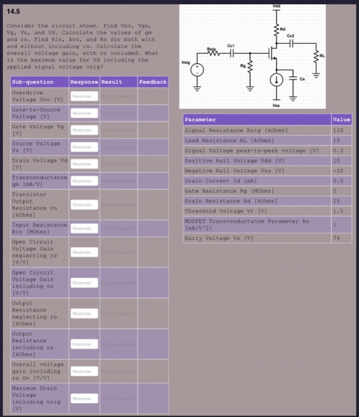Click the Maximum Drain Voltage response field
The image size is (359, 417).
(x=84, y=398)
